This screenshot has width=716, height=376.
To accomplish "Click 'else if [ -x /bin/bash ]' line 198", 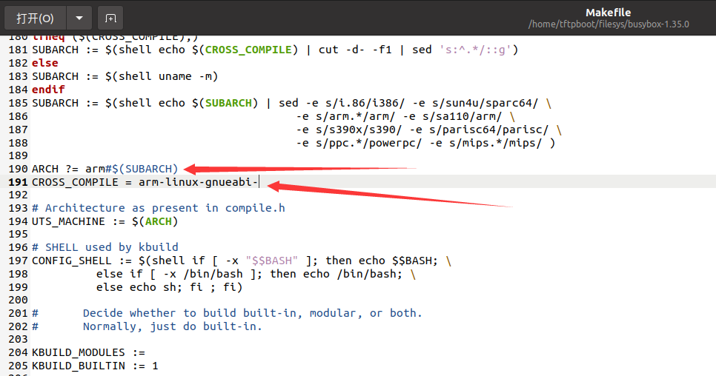I will pos(178,274).
